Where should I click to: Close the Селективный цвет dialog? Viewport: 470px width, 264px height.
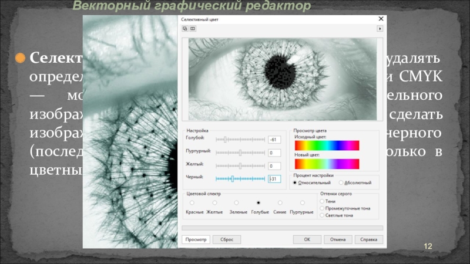[x=381, y=19]
